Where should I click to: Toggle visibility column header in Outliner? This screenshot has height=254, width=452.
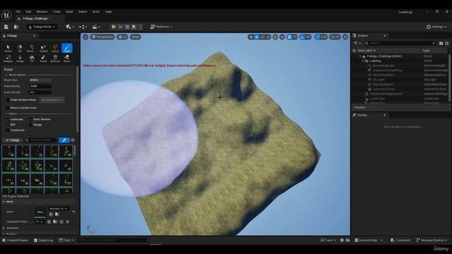355,50
